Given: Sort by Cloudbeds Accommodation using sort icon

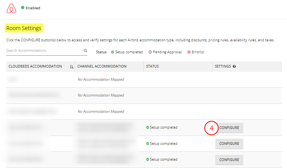Looking at the screenshot, I should coord(71,66).
